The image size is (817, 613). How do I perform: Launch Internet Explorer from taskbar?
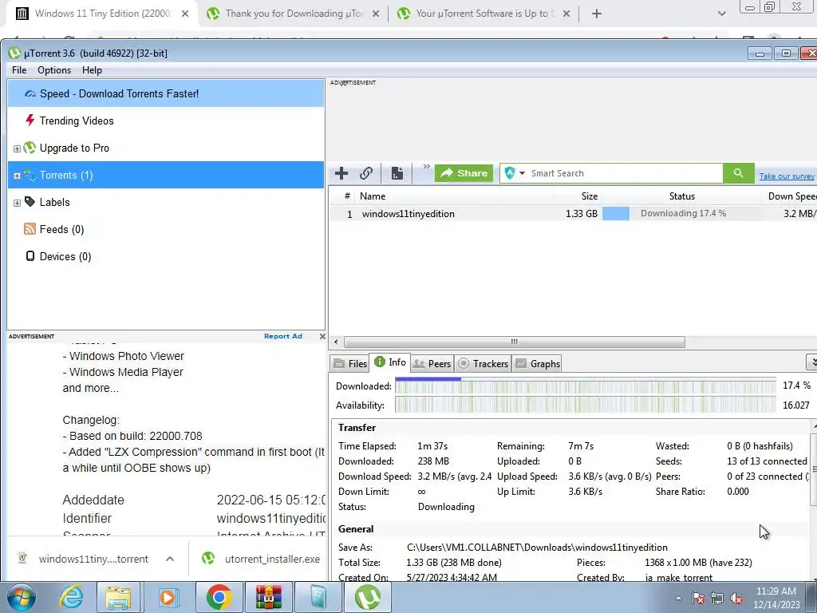tap(71, 597)
